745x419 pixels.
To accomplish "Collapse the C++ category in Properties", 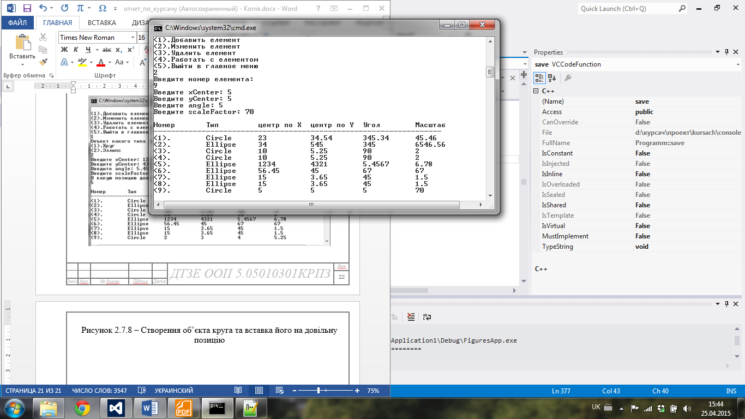I will tap(537, 91).
